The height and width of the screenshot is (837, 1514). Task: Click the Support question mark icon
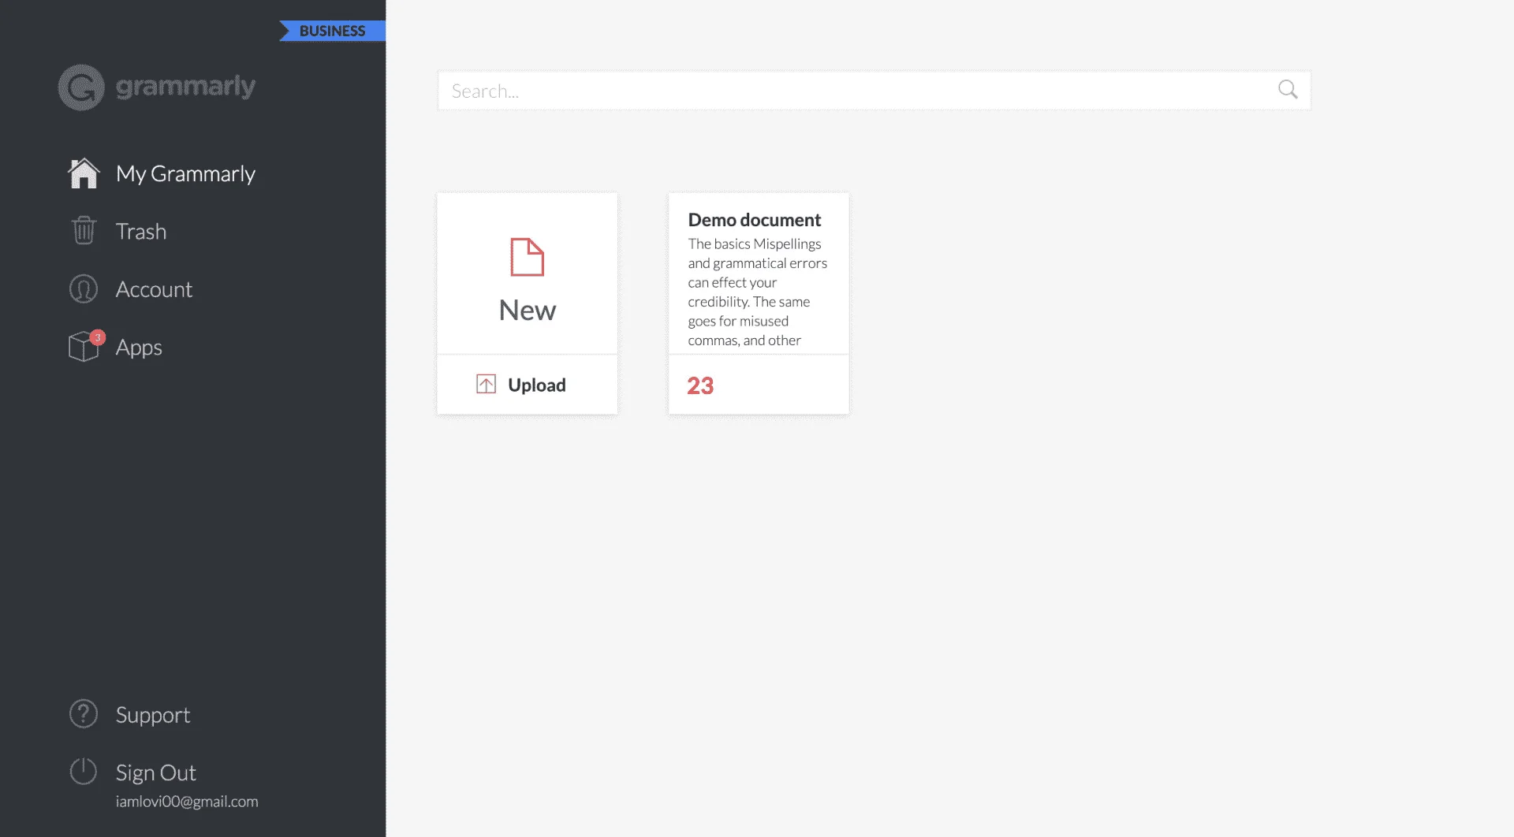click(84, 714)
